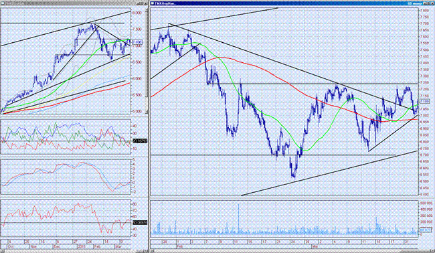Maximize the left chart window

coord(142,3)
